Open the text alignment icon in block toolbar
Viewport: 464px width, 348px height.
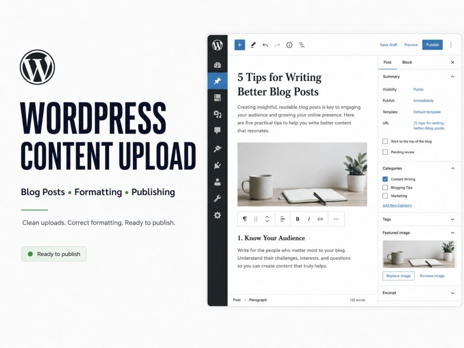[x=283, y=219]
